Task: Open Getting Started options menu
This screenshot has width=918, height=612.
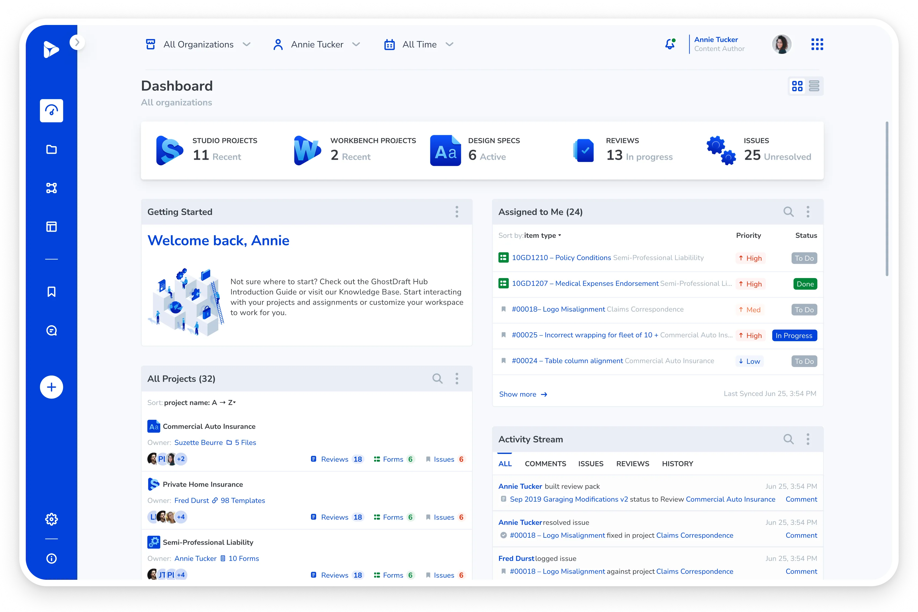Action: point(457,212)
